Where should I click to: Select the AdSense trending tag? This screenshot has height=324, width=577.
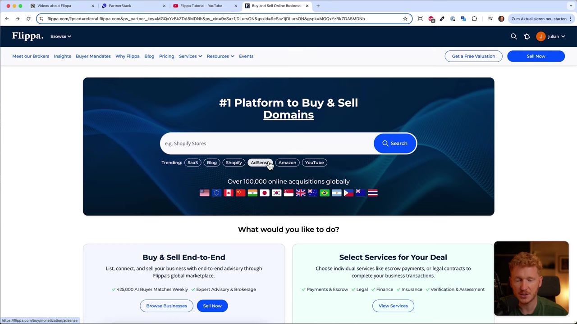[x=260, y=162]
